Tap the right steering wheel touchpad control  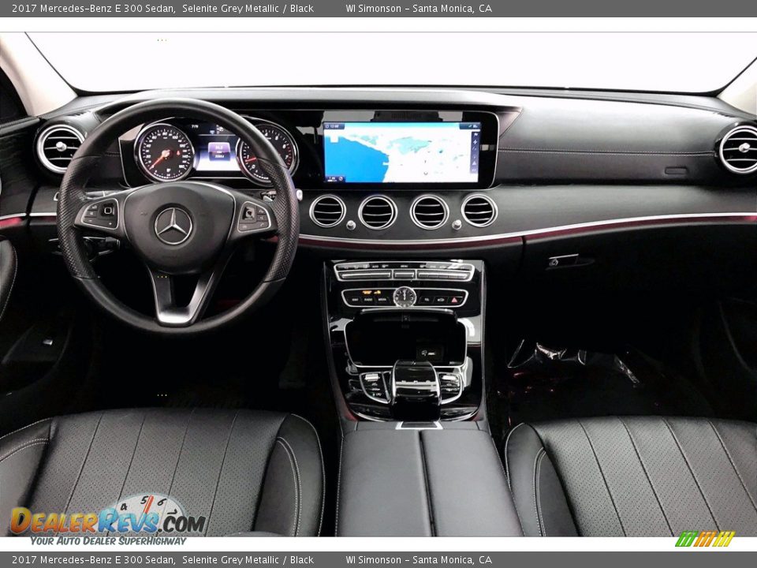[x=251, y=213]
